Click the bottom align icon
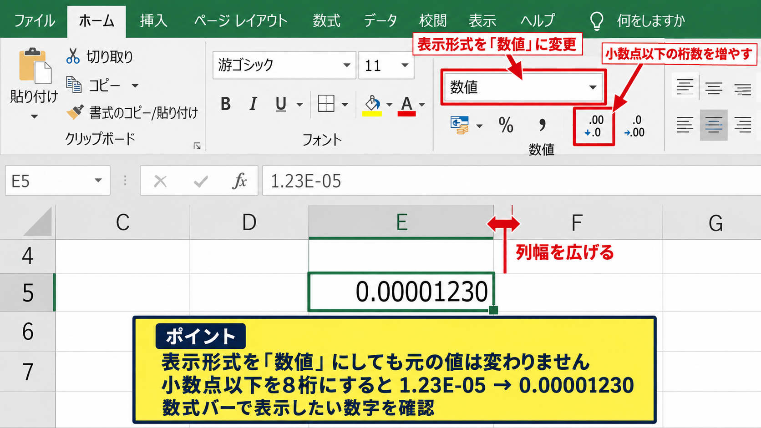The height and width of the screenshot is (428, 761). pyautogui.click(x=742, y=89)
